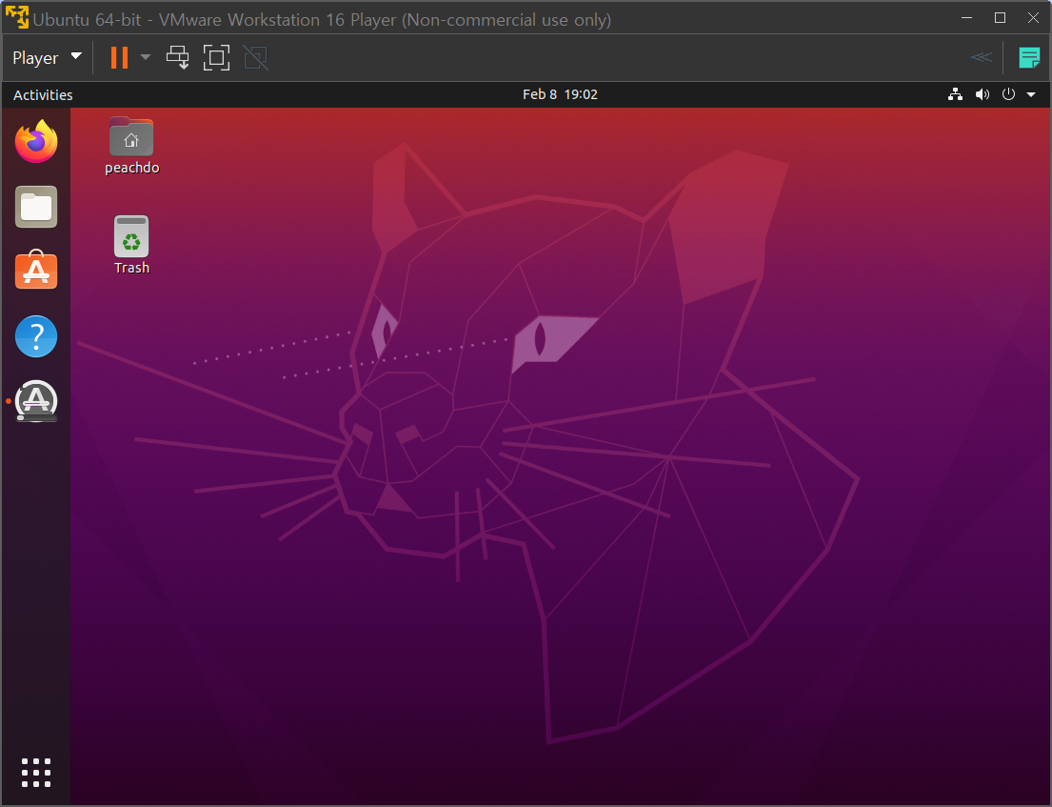
Task: Maximize the VMware Player window
Action: (x=1000, y=18)
